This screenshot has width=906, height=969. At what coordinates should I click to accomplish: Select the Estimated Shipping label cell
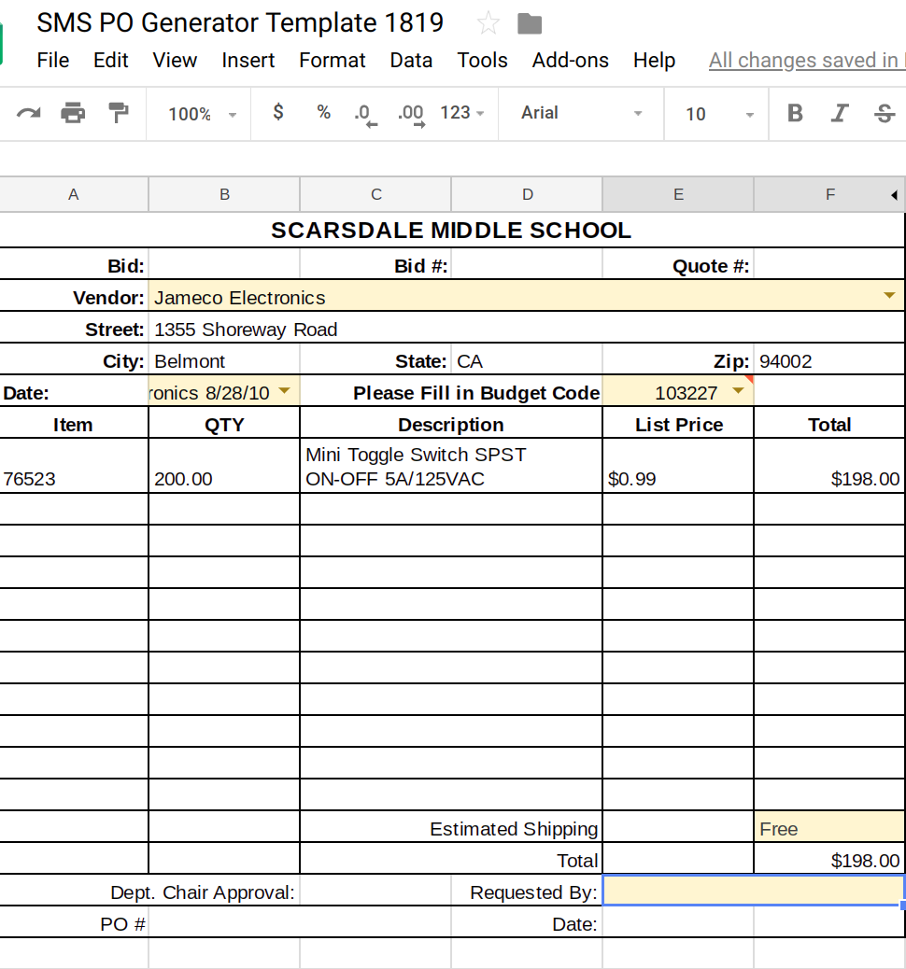pyautogui.click(x=451, y=827)
